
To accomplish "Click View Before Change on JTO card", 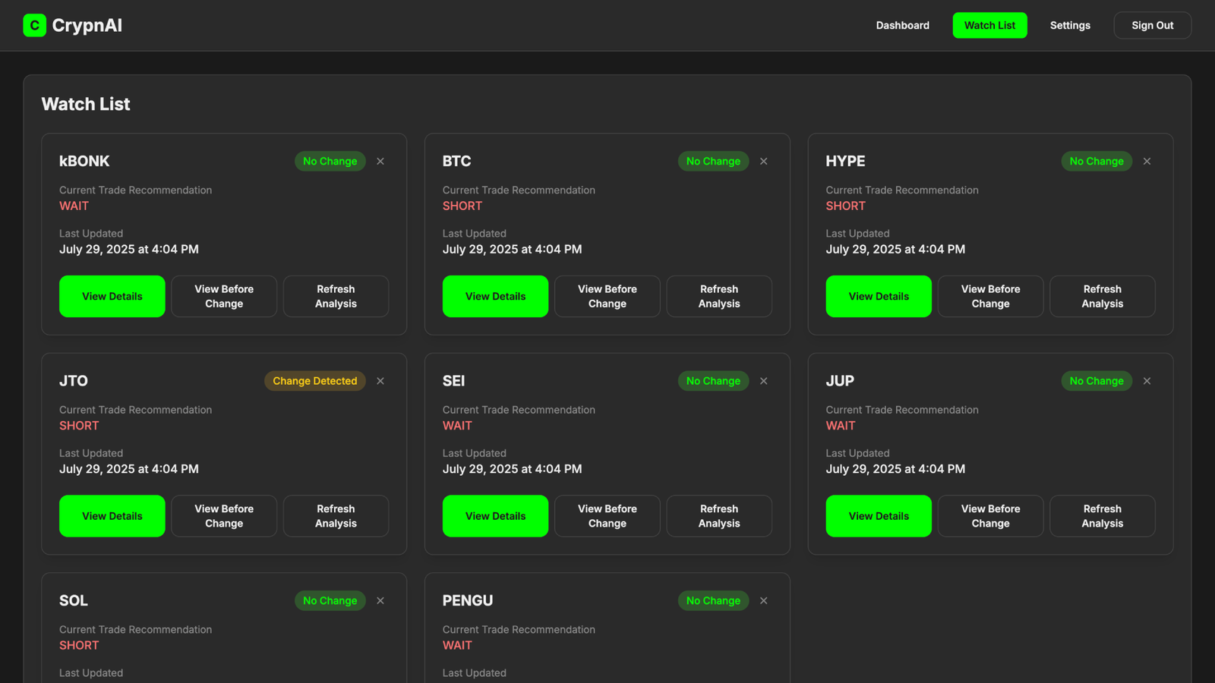I will 224,516.
